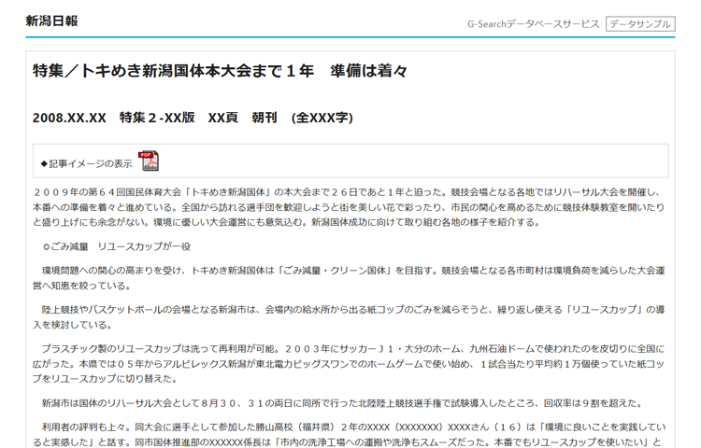701x448 pixels.
Task: Click the paragraph starting 環境問題への関心の高まりを受け
Action: pos(349,277)
